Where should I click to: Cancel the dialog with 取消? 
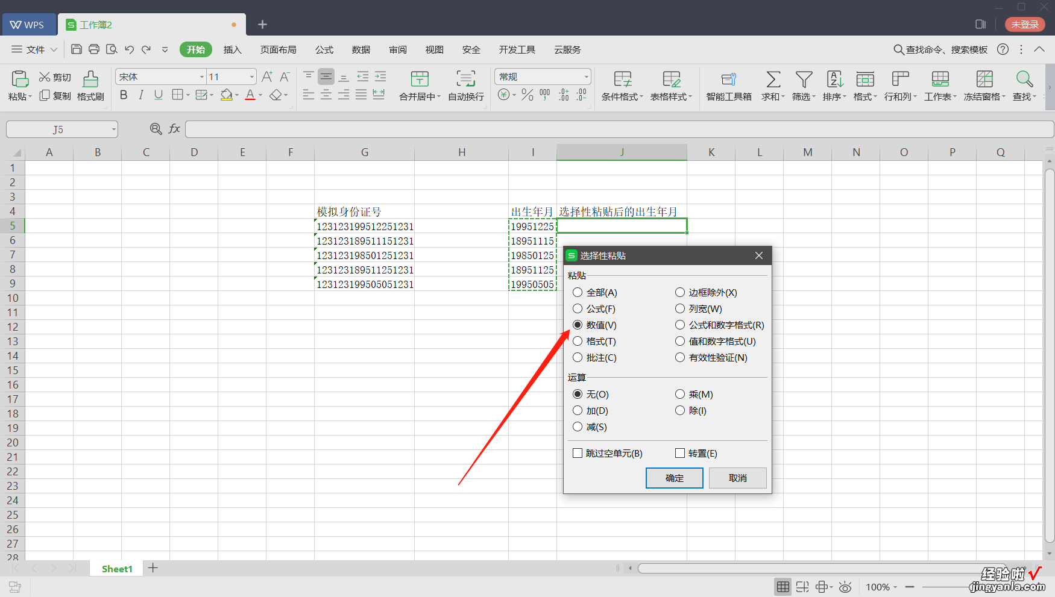point(738,478)
